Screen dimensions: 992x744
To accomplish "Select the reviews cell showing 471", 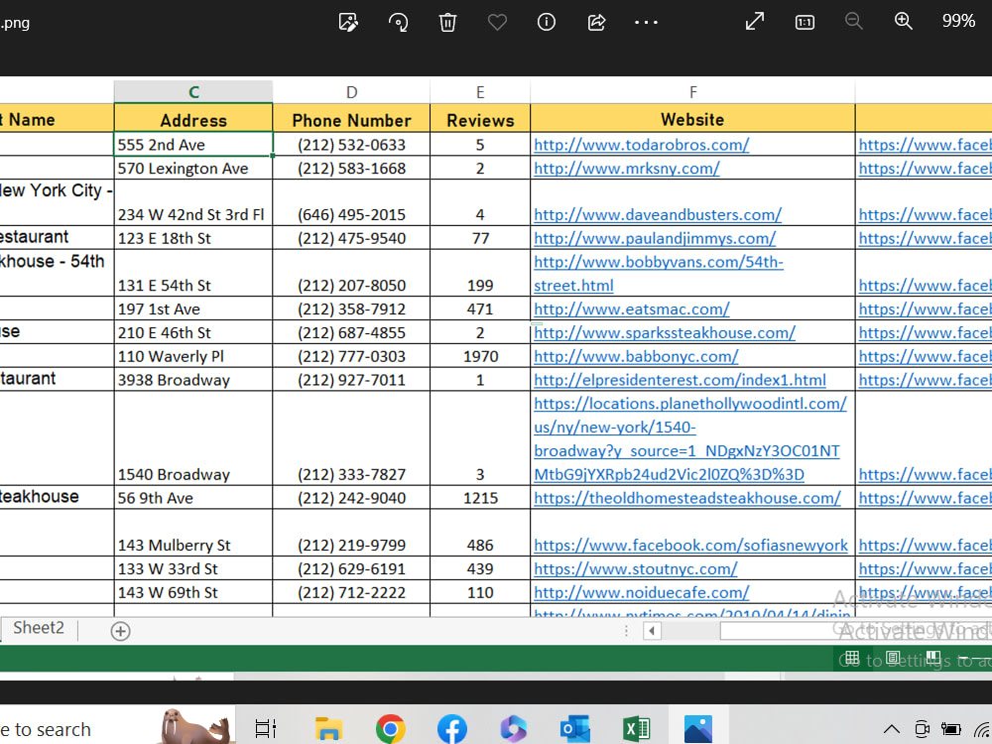I will (480, 309).
